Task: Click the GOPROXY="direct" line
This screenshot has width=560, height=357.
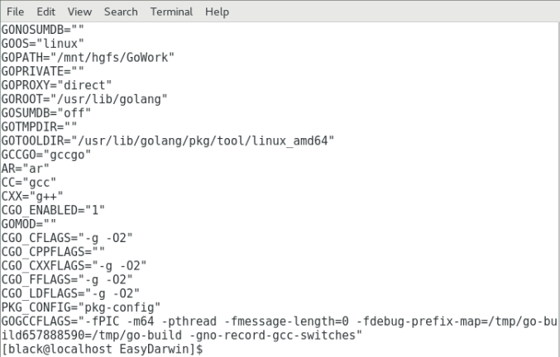Action: pyautogui.click(x=56, y=84)
